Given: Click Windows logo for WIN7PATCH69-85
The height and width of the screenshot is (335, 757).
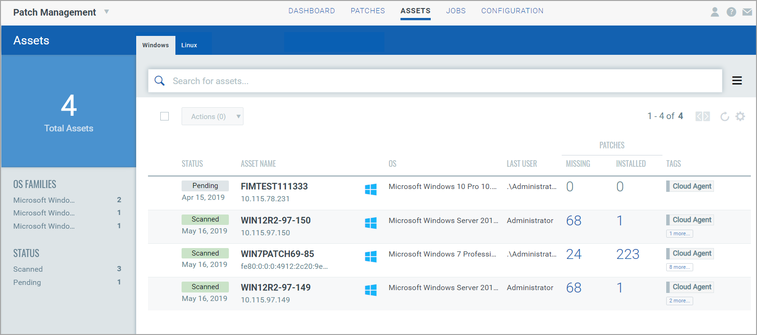Looking at the screenshot, I should point(371,257).
